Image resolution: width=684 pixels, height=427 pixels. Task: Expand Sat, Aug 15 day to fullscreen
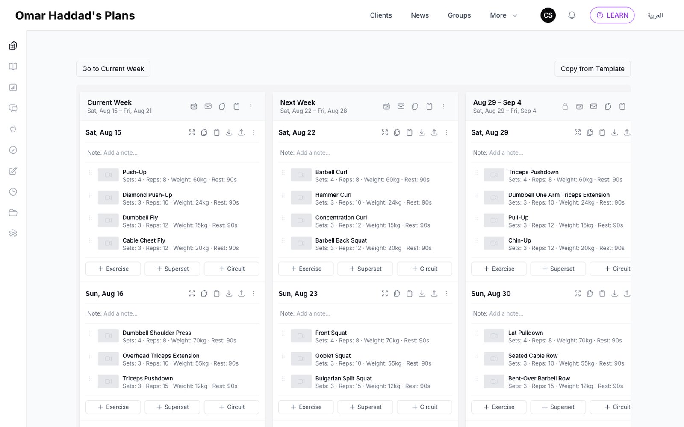click(x=192, y=132)
